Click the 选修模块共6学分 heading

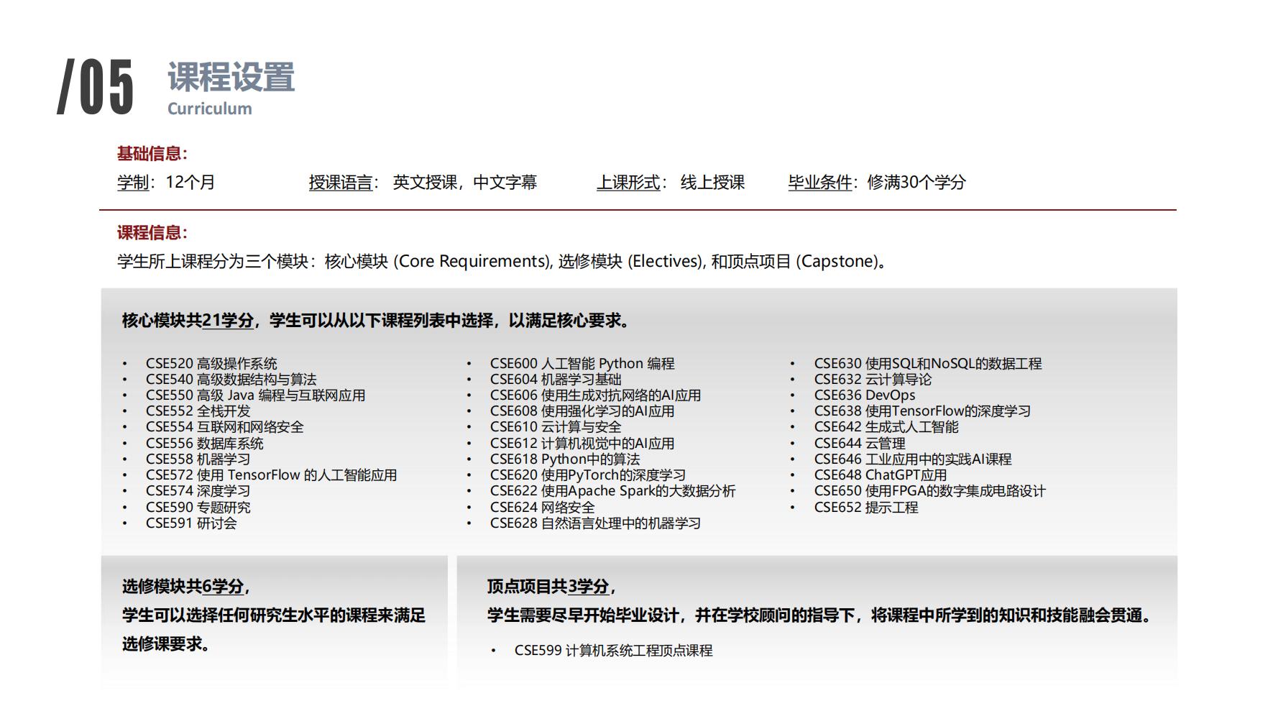(x=184, y=587)
